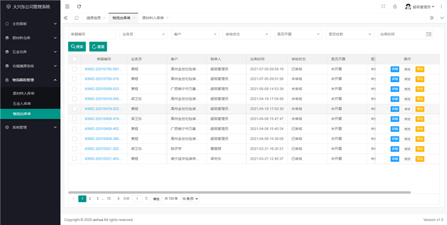Switch to the 溯源信息 tab
Screen dimensions: 447x225
point(93,18)
